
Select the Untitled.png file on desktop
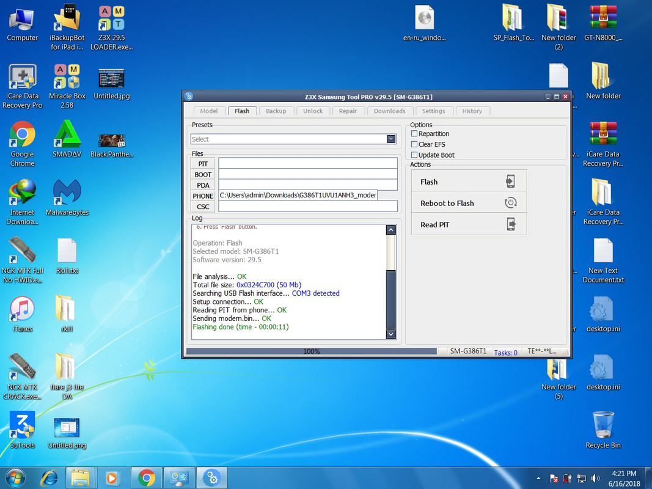coord(67,434)
